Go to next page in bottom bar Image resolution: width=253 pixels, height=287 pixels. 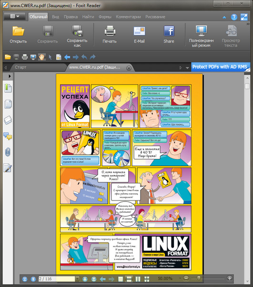point(85,279)
